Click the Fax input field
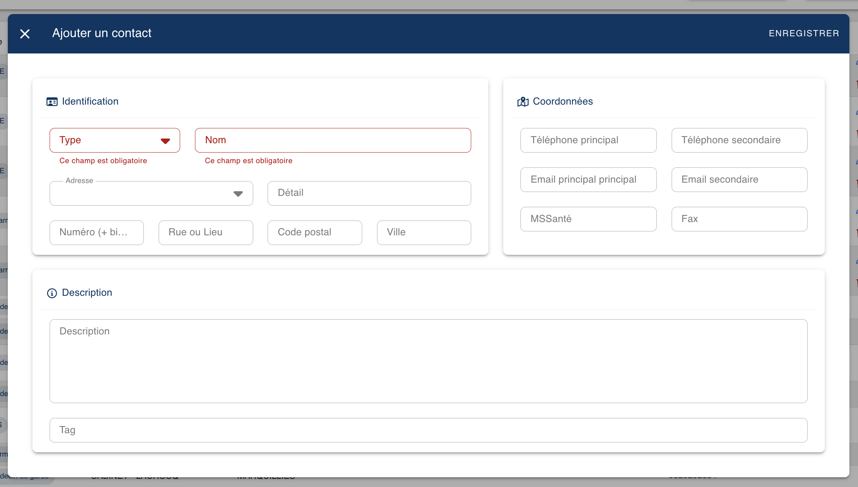Image resolution: width=858 pixels, height=487 pixels. coord(739,219)
